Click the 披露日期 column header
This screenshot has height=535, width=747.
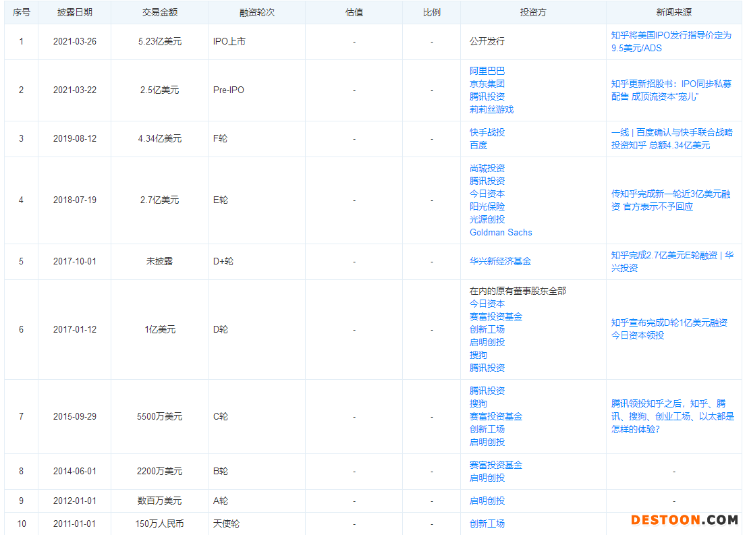click(74, 12)
